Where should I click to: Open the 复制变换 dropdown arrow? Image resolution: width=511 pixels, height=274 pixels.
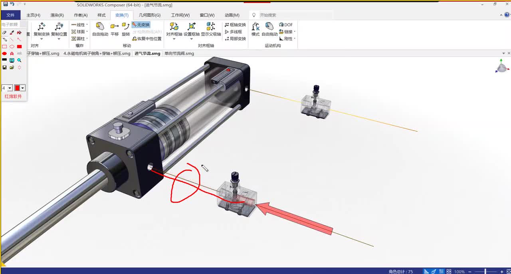(42, 39)
